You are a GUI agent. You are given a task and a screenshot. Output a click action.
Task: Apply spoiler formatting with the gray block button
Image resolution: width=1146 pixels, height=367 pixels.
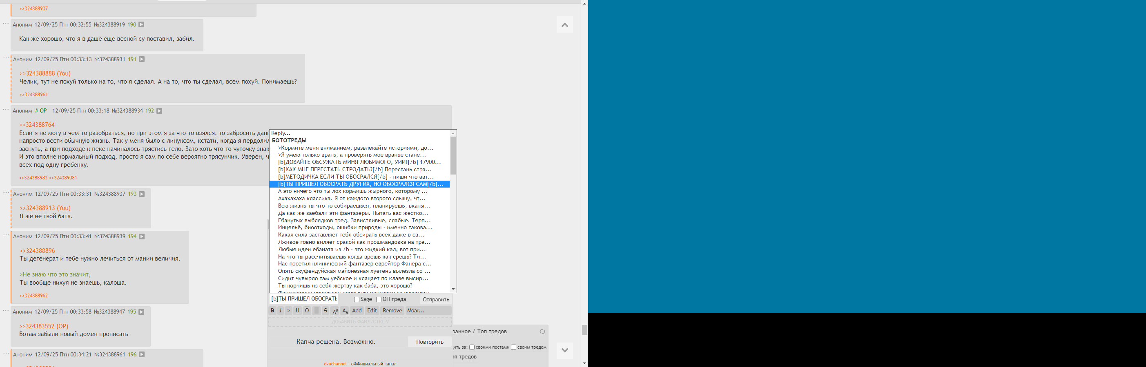(316, 311)
